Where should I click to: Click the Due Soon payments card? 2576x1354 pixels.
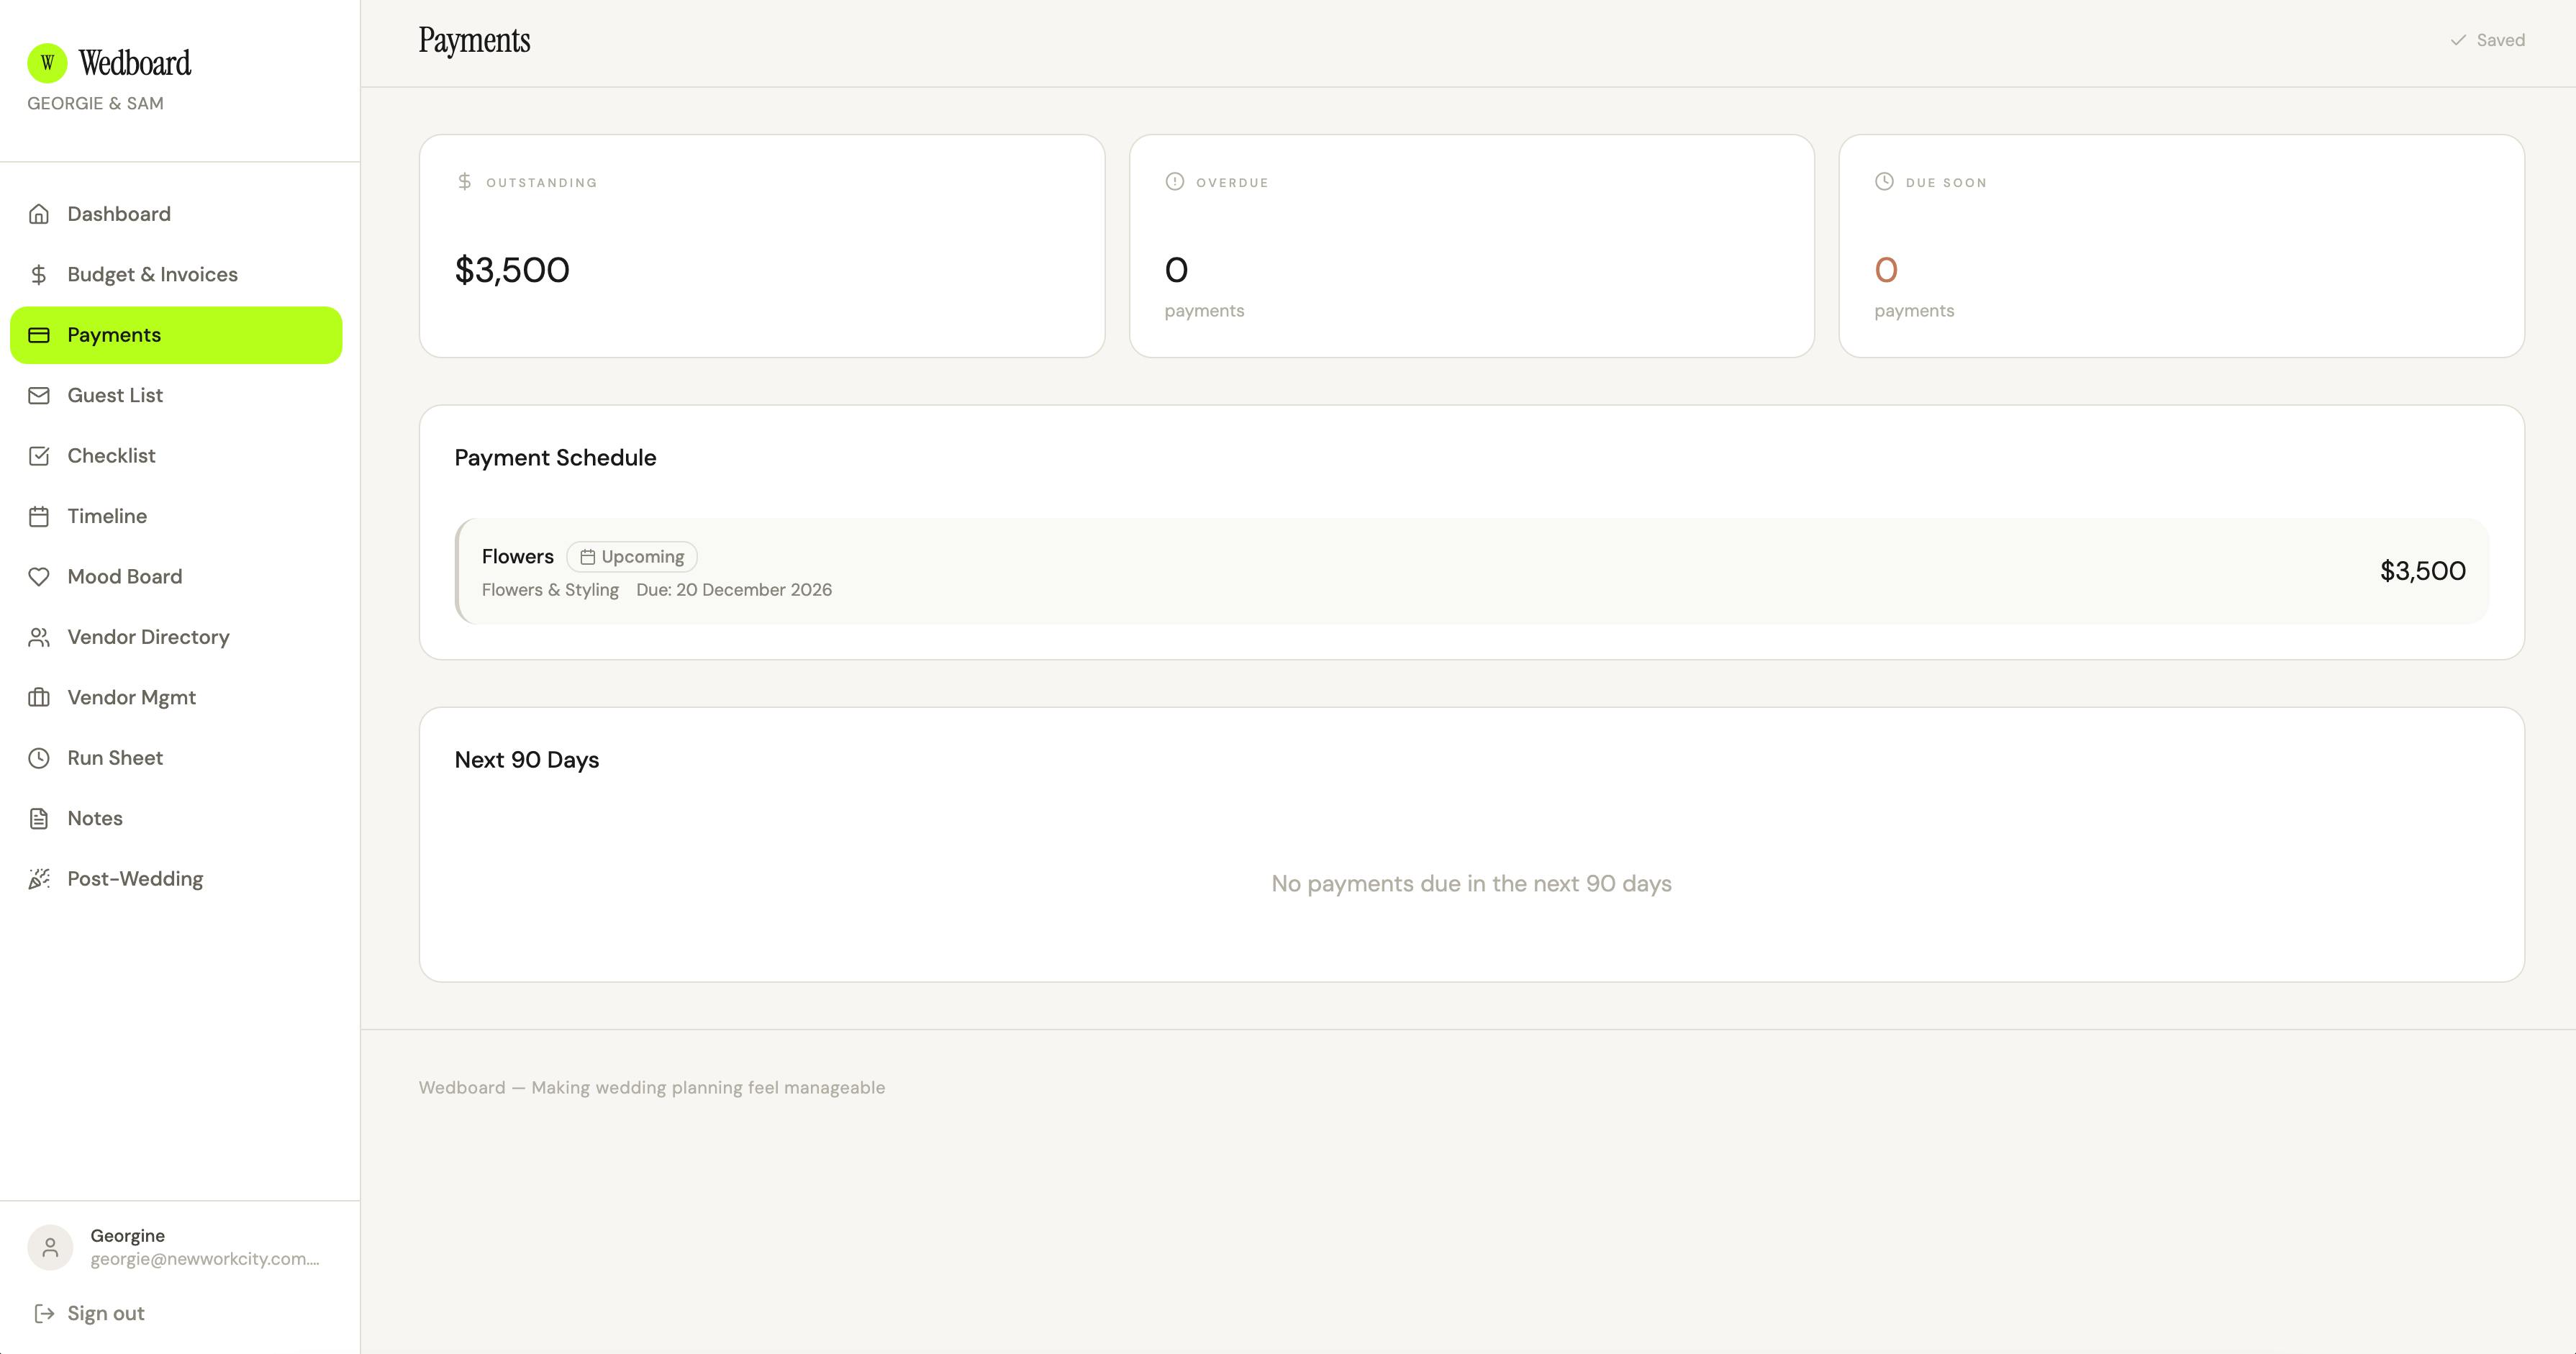[x=2181, y=246]
